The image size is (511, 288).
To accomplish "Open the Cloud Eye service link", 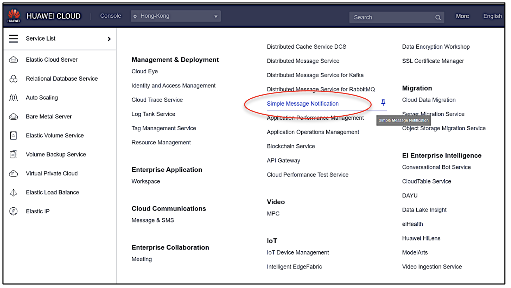I will pyautogui.click(x=145, y=71).
